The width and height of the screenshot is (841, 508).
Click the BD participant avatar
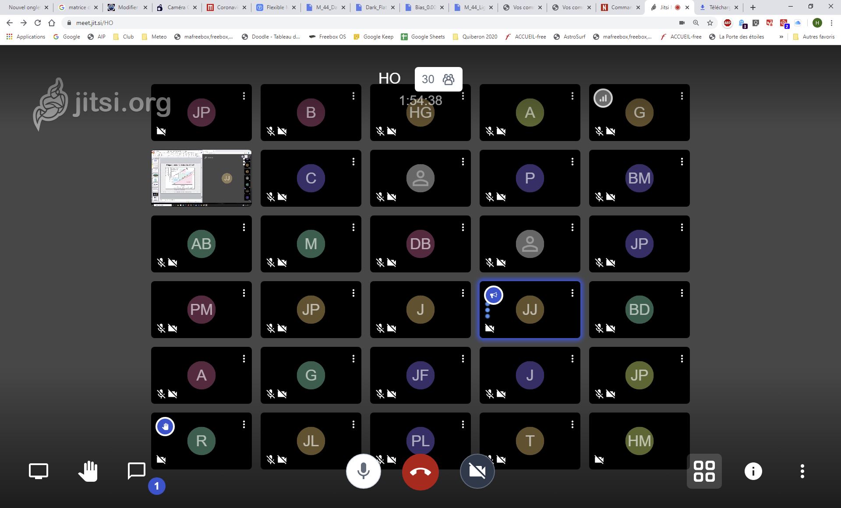640,310
